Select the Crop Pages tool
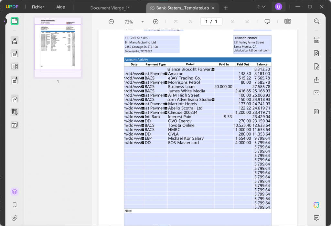Image resolution: width=331 pixels, height=226 pixels. (x=15, y=112)
